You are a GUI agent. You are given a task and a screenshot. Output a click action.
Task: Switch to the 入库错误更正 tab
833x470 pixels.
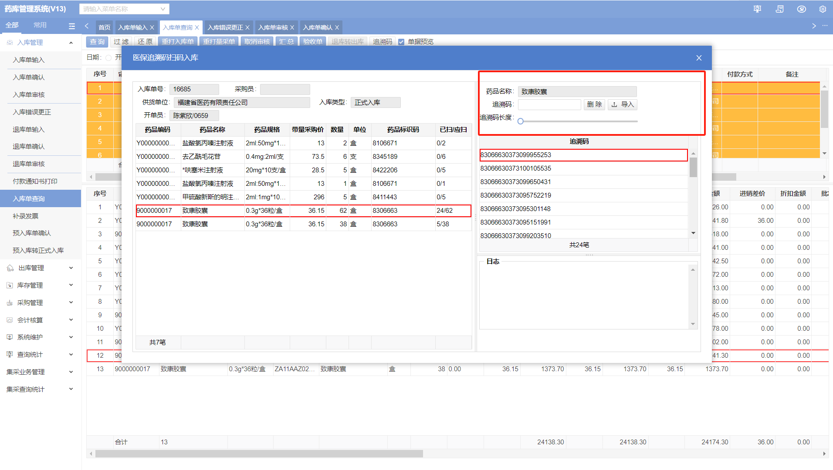(225, 27)
